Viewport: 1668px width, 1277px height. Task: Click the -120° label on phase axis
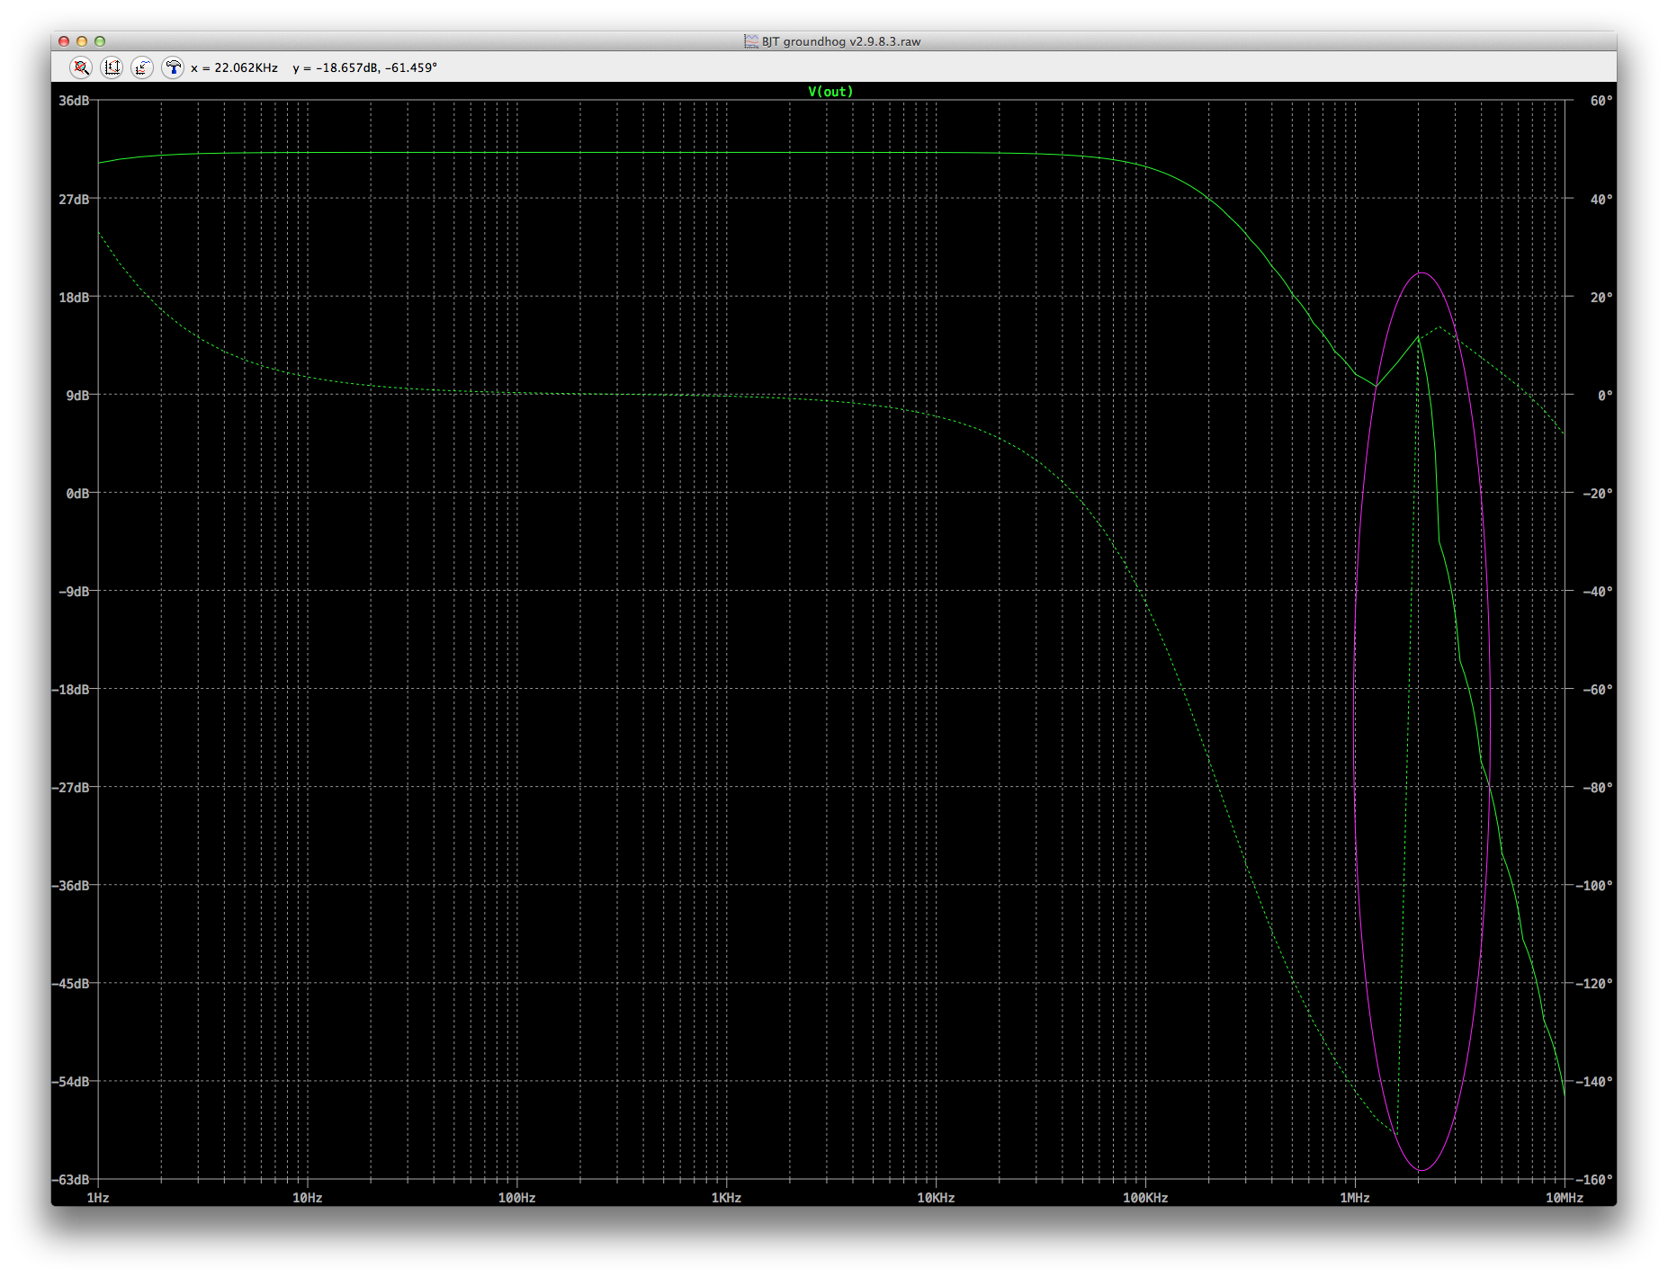(x=1594, y=983)
